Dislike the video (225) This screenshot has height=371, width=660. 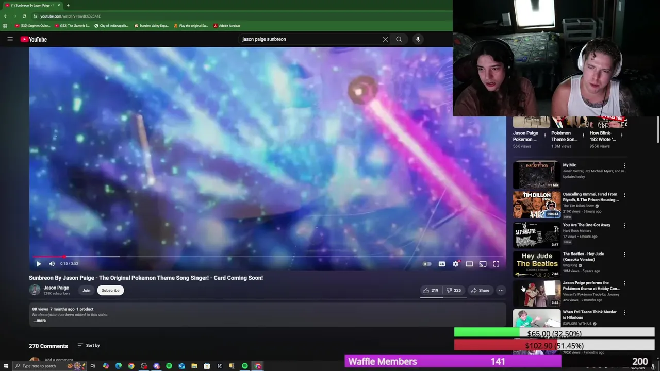[x=454, y=290]
